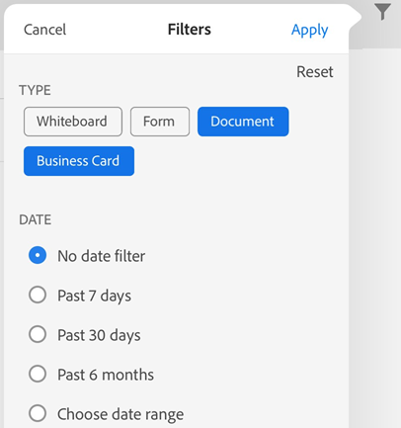Viewport: 401px width, 428px height.
Task: Reset all filters
Action: (315, 72)
